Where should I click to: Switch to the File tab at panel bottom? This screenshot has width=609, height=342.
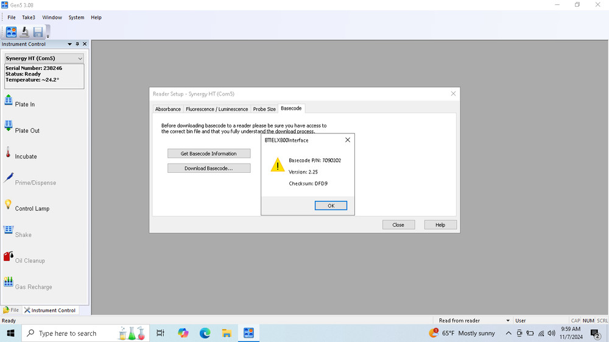pos(12,310)
